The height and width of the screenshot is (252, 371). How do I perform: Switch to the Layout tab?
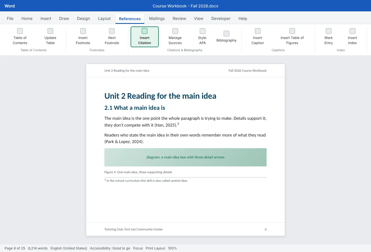104,18
